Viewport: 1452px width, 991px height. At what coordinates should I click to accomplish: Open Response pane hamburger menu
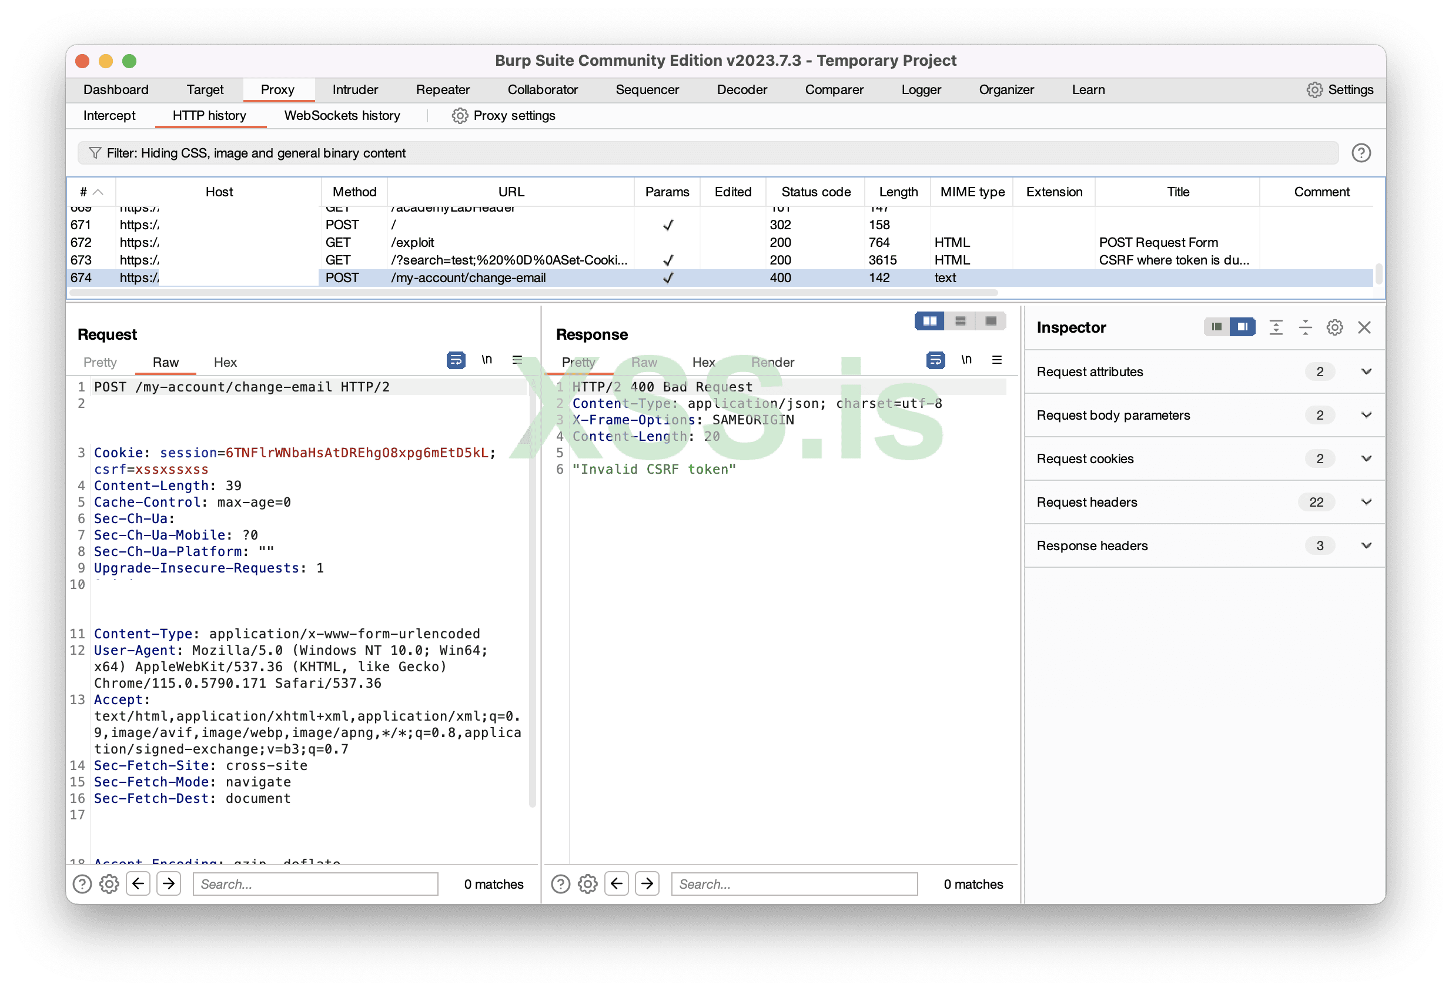point(996,360)
